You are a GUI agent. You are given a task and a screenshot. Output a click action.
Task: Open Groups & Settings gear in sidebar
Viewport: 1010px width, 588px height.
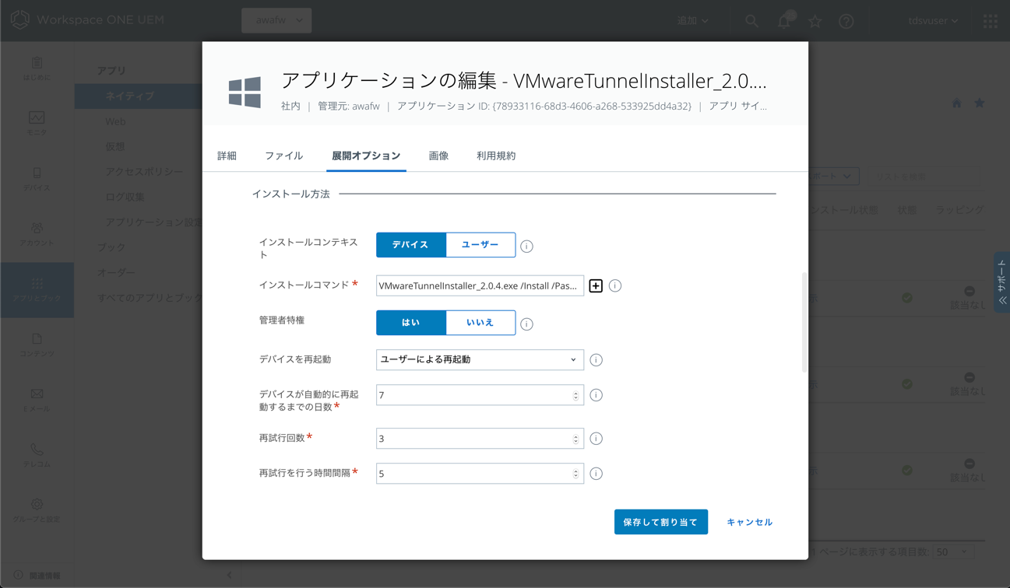click(x=37, y=511)
